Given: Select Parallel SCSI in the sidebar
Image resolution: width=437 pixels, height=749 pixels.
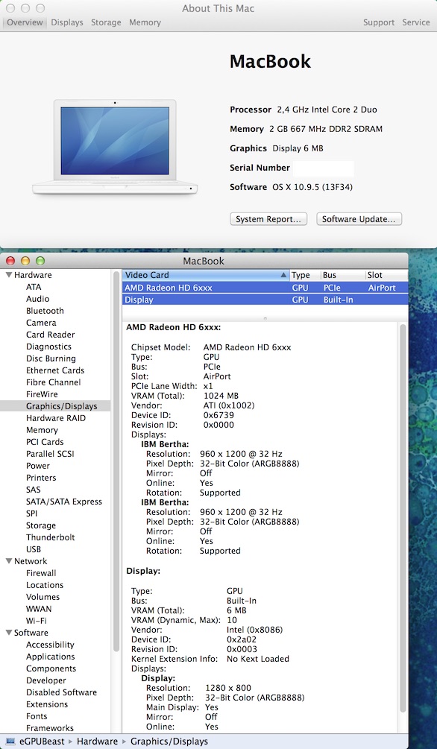Looking at the screenshot, I should point(50,455).
